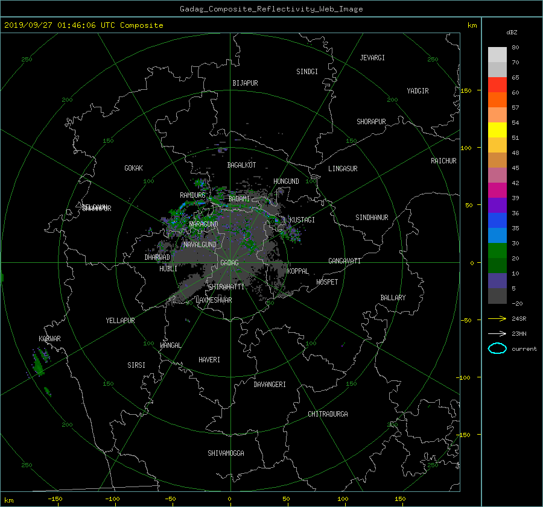Click the HUBLI city label

[168, 269]
